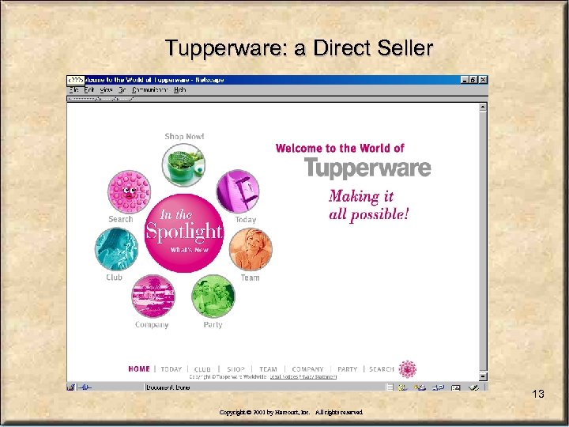569x427 pixels.
Task: Close the Netscape window
Action: coord(483,80)
